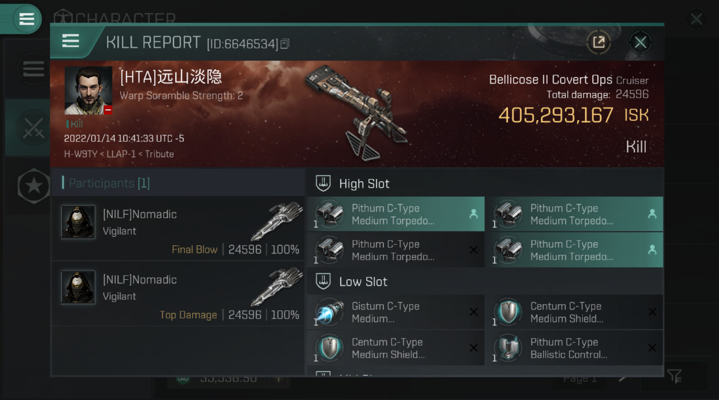
Task: Click the share kill report icon
Action: click(598, 42)
